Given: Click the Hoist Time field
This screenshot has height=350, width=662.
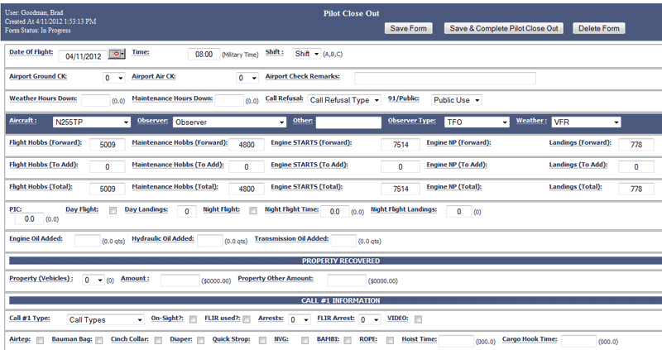Looking at the screenshot, I should coord(456,341).
